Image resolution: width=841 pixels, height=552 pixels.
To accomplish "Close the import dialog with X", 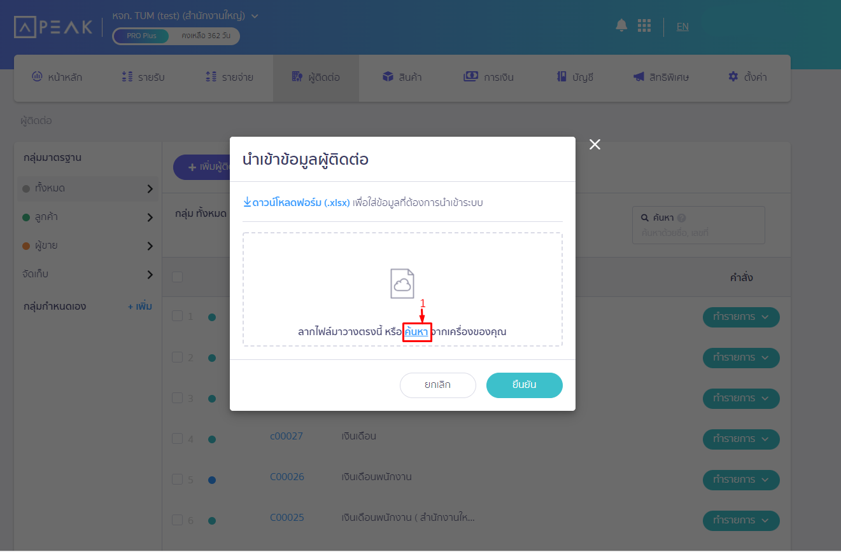I will click(x=595, y=144).
